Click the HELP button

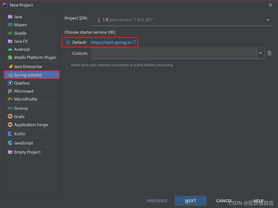pos(258,201)
